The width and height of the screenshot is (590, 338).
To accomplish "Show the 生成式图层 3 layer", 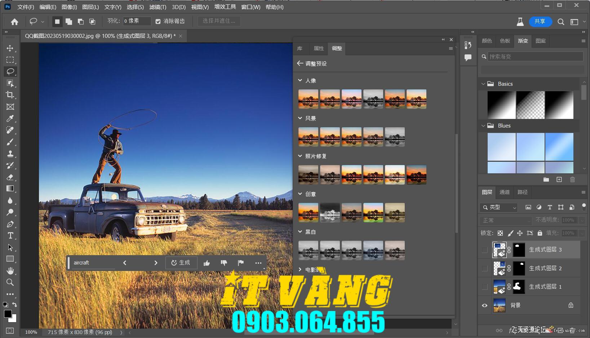I will coord(484,249).
